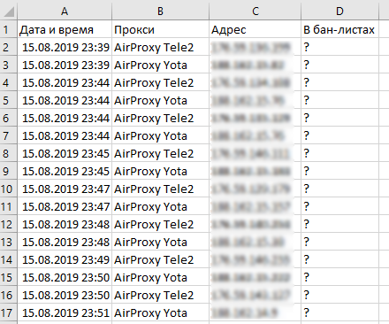
Task: Click the 'Прокси' header cell
Action: click(x=160, y=29)
